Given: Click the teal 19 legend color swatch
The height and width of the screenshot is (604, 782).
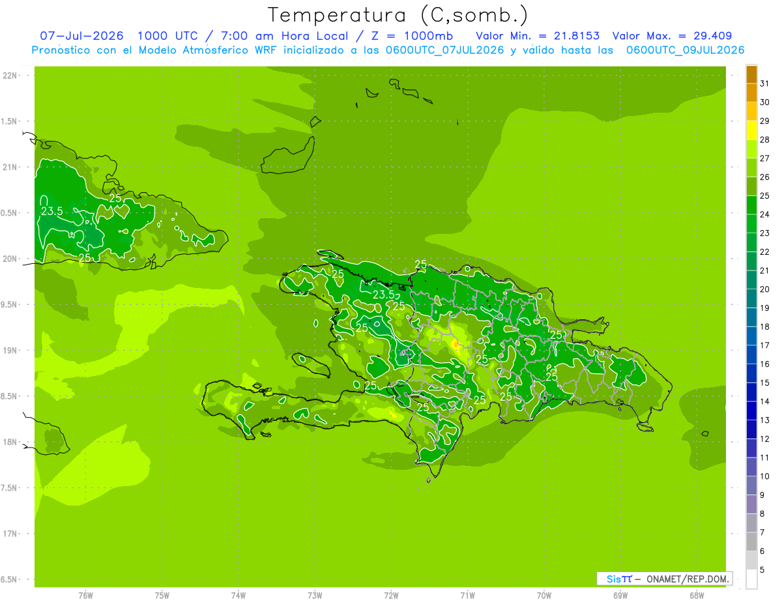Looking at the screenshot, I should coord(751,298).
